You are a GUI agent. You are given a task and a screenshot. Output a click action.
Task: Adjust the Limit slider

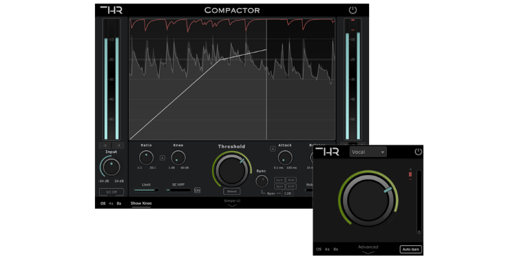(x=146, y=190)
